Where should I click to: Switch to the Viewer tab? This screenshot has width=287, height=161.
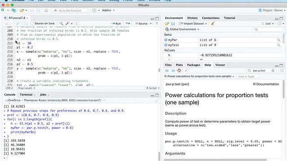tap(220, 65)
